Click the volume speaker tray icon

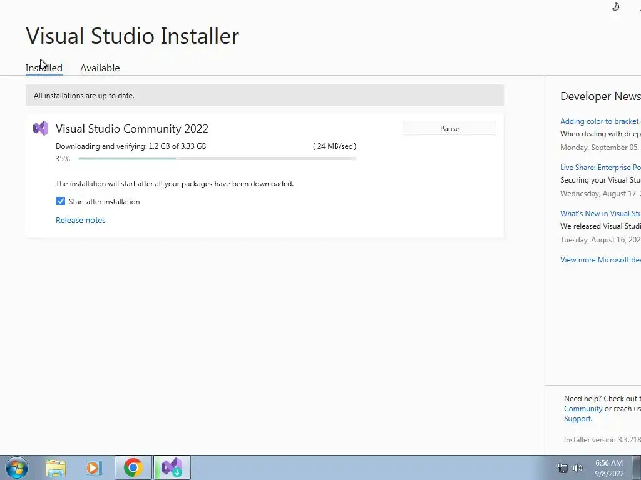tap(578, 468)
